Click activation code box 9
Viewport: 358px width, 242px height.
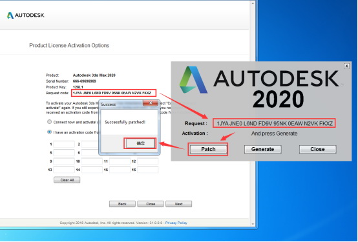coord(64,161)
